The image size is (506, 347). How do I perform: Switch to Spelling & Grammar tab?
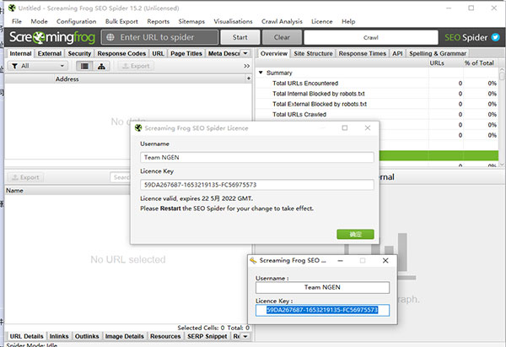[x=438, y=53]
